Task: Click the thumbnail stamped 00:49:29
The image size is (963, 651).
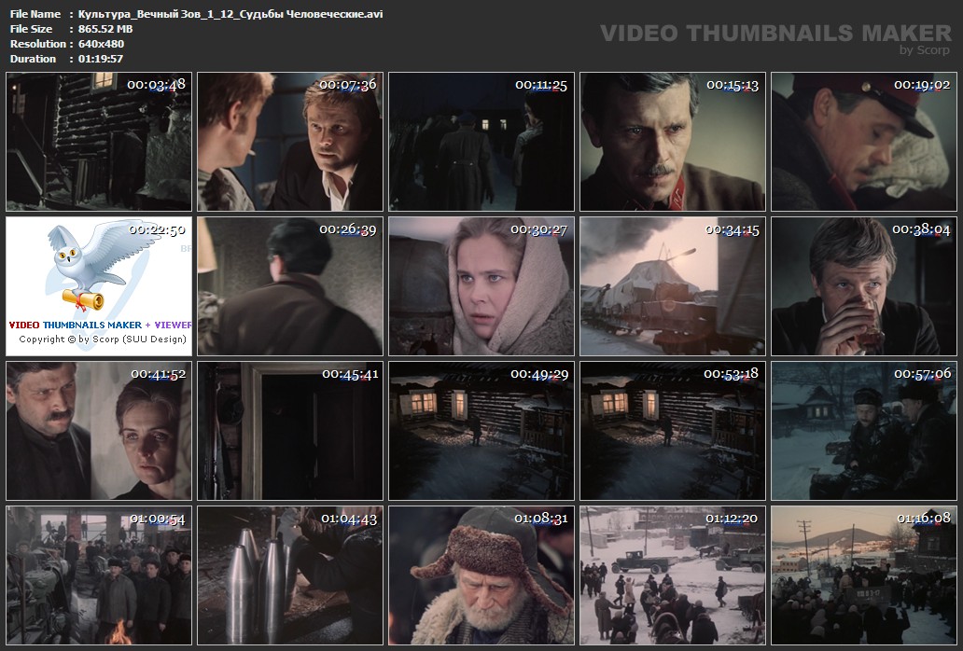Action: click(x=481, y=431)
